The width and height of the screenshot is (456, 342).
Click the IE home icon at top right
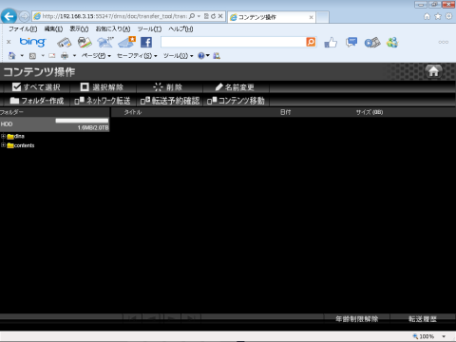[x=427, y=16]
